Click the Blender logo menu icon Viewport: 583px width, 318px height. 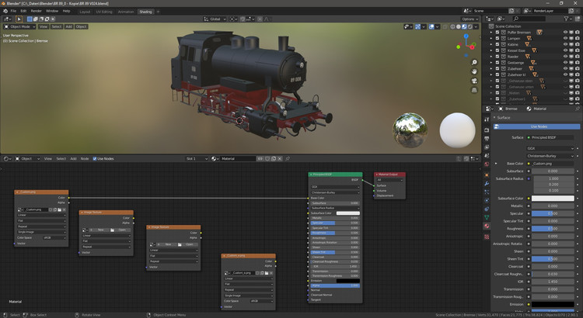pos(6,12)
